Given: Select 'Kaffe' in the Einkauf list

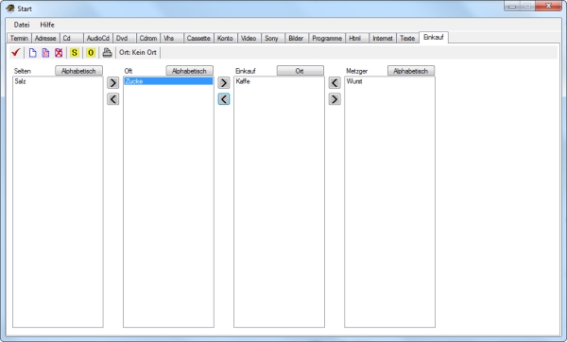Looking at the screenshot, I should [x=279, y=81].
